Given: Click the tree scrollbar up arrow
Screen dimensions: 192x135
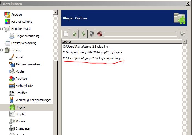Looking at the screenshot, I should (x=55, y=13).
